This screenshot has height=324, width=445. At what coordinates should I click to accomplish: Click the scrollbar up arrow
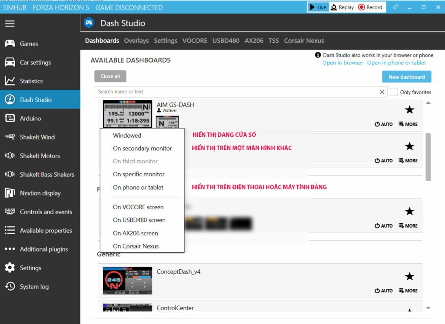point(428,102)
